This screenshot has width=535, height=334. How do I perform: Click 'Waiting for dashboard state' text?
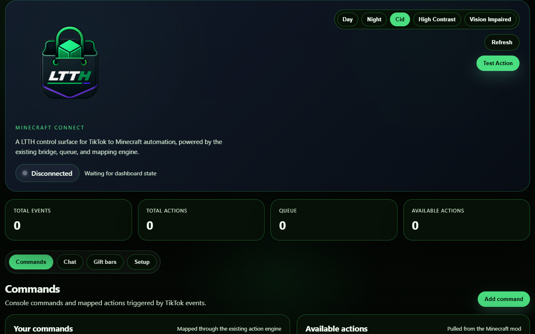(120, 173)
